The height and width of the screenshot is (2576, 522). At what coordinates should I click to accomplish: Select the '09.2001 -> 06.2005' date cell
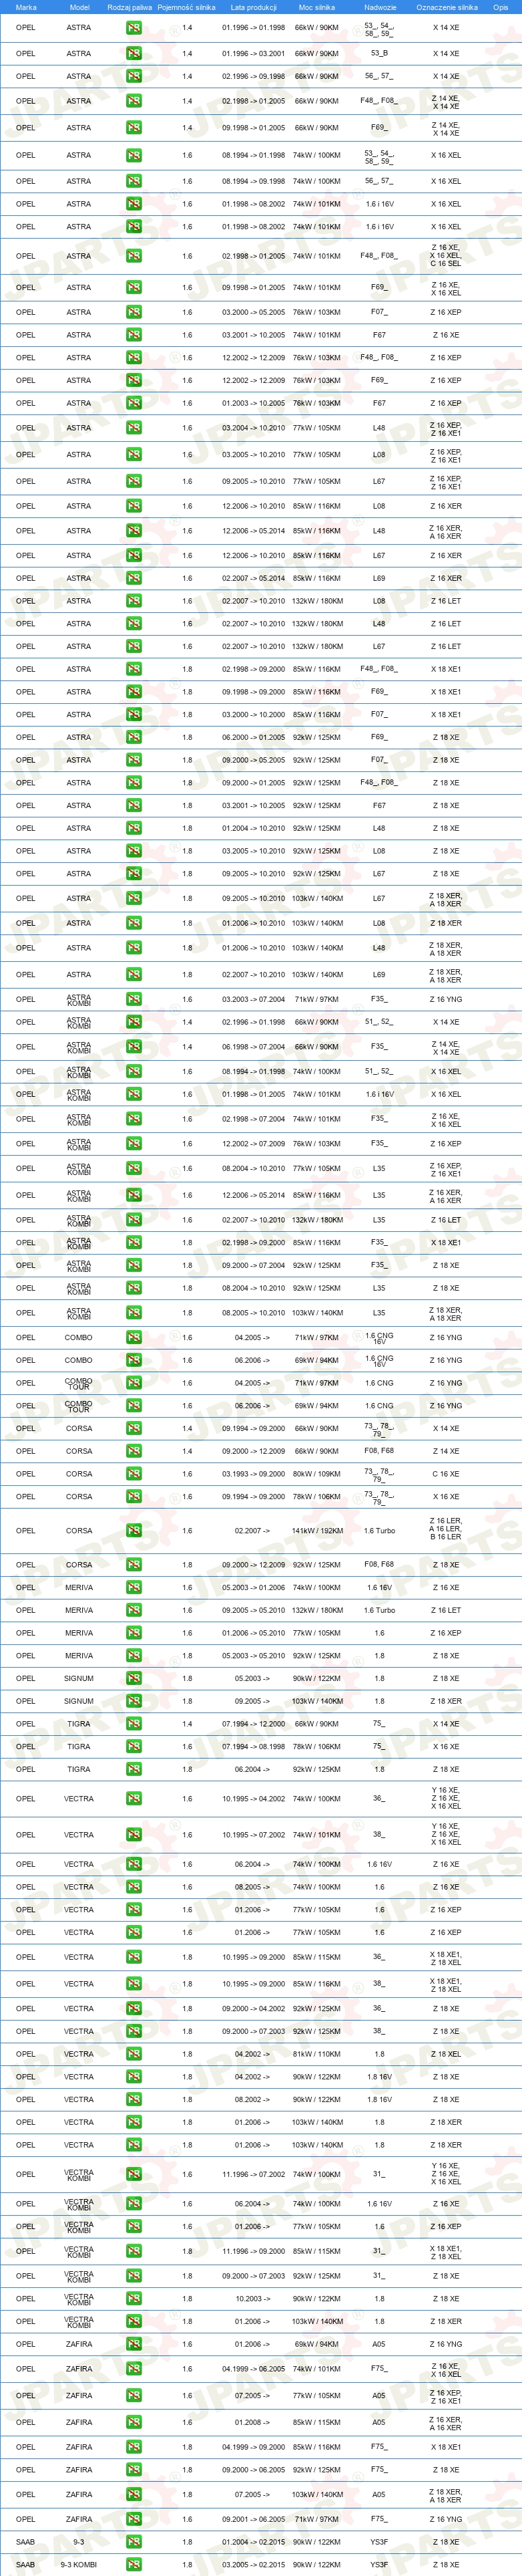254,2519
